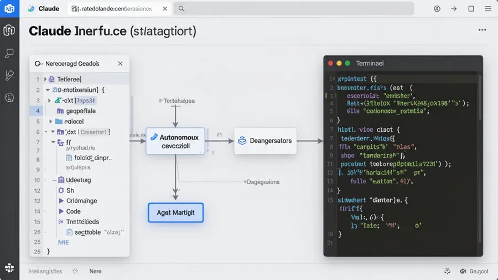
Task: Click the file icon beside folcic_dinpr
Action: point(69,158)
